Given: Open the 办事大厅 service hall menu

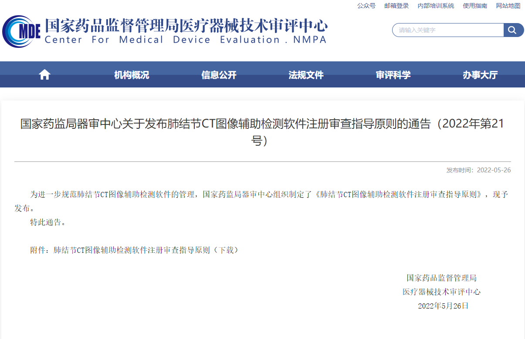Looking at the screenshot, I should [x=479, y=74].
